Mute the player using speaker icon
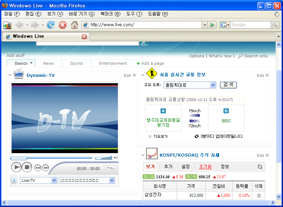Viewport: 283px width, 207px height. pyautogui.click(x=116, y=158)
